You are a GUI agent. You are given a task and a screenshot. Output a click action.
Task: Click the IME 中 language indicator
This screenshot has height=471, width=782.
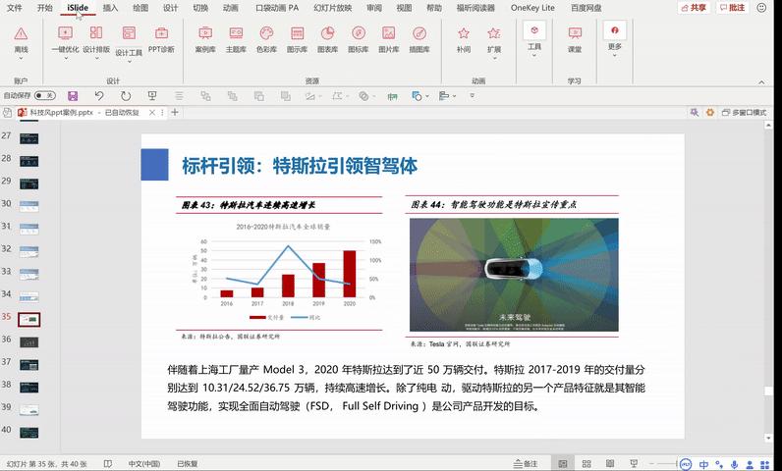[703, 464]
